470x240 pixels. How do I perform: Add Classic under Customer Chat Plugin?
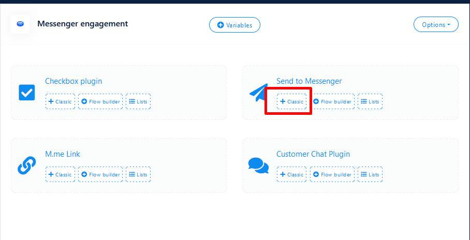pos(291,175)
